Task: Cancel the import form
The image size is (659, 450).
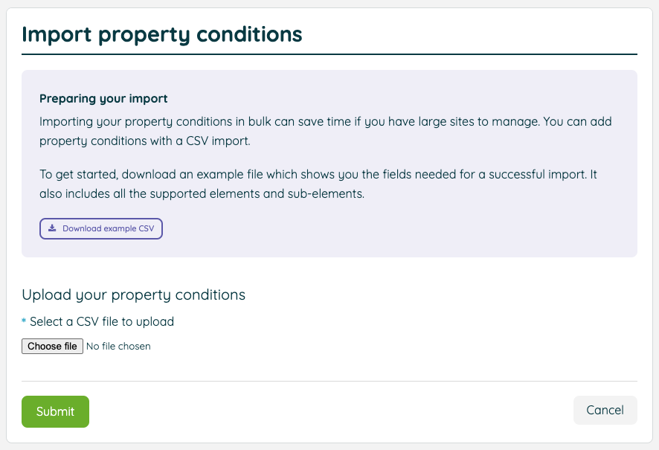Action: click(605, 410)
